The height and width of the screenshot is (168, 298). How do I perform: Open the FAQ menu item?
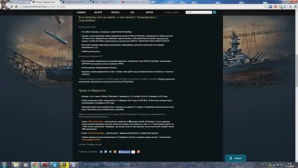pyautogui.click(x=132, y=13)
